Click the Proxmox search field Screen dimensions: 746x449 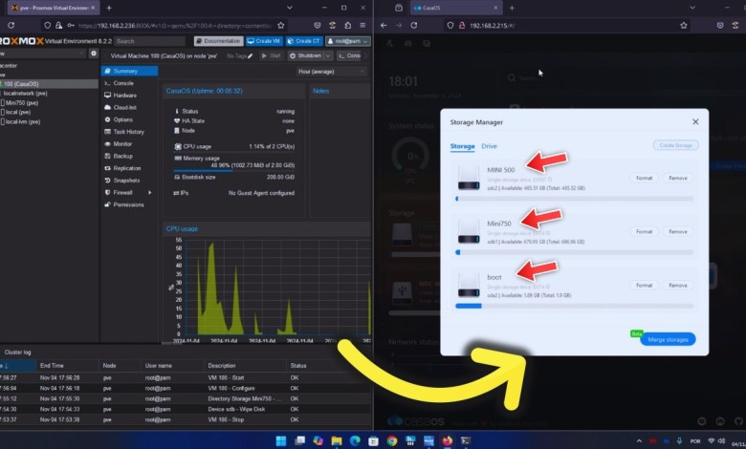pyautogui.click(x=149, y=41)
